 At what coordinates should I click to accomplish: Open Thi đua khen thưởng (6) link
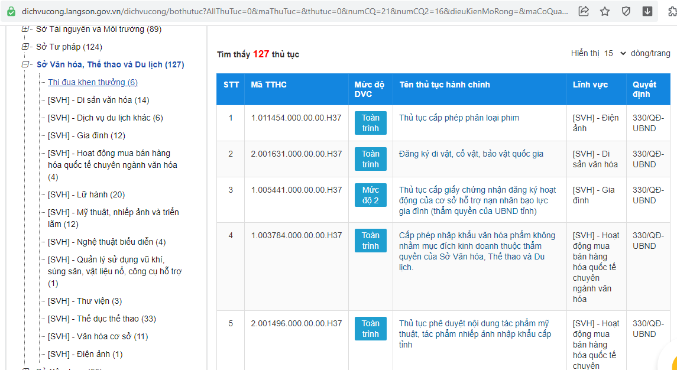coord(92,82)
